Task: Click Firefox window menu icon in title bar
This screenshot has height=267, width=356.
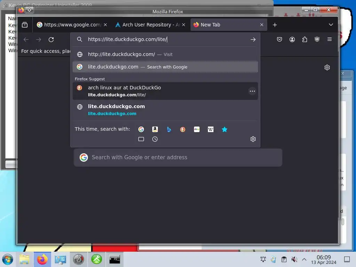Action: (21, 10)
